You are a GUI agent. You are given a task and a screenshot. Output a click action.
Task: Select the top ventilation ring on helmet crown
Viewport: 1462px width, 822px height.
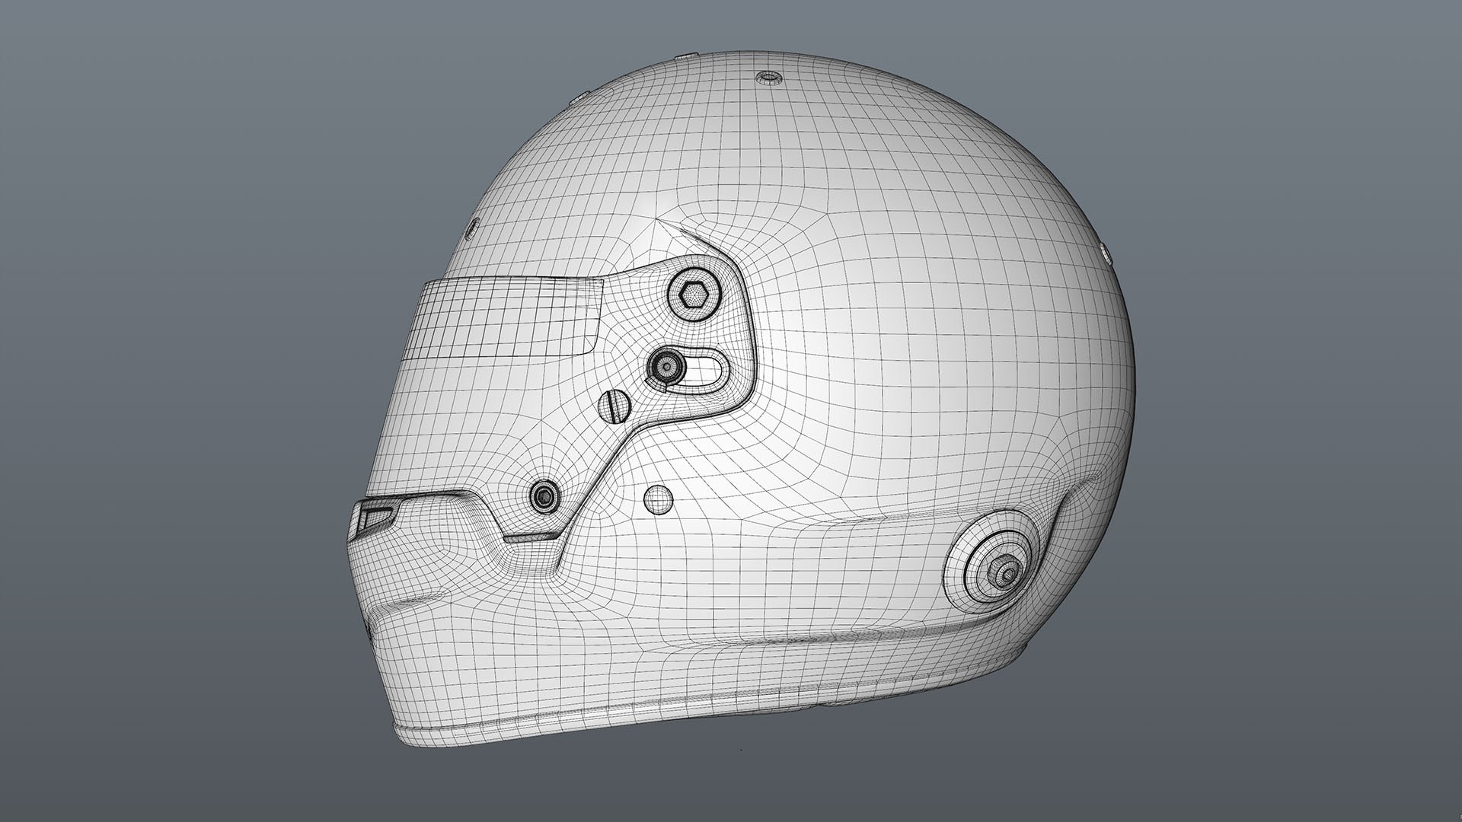(x=769, y=78)
